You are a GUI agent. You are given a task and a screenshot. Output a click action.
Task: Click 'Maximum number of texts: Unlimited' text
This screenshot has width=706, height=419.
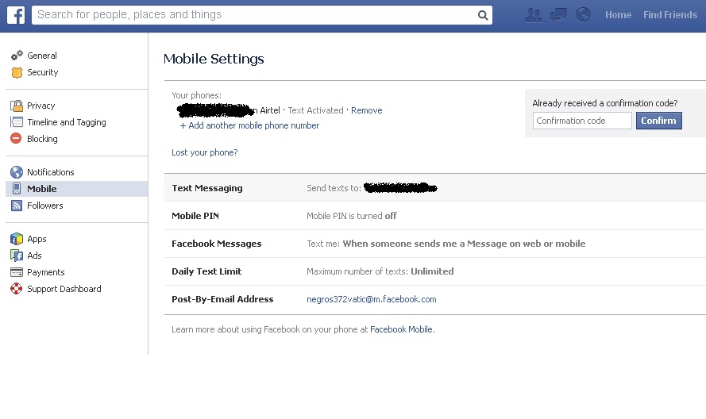pos(380,271)
